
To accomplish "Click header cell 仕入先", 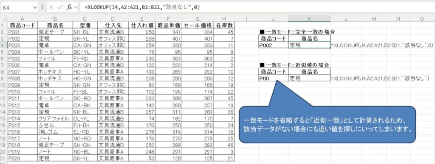I will [113, 25].
